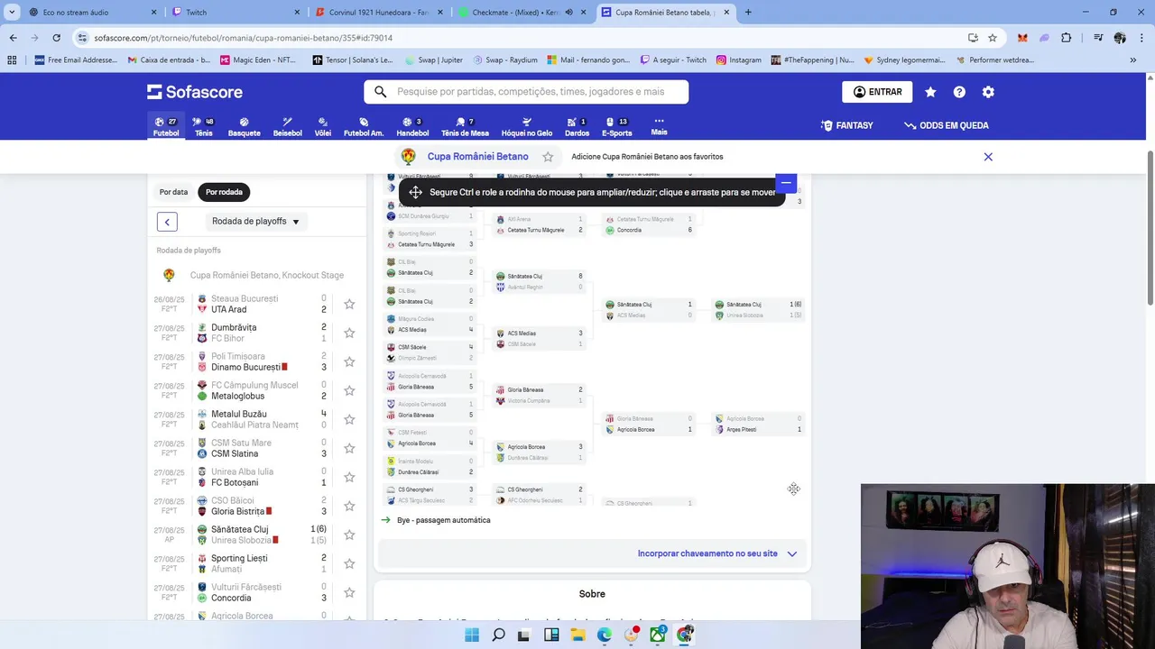Open the Sofascore home logo

(x=195, y=92)
